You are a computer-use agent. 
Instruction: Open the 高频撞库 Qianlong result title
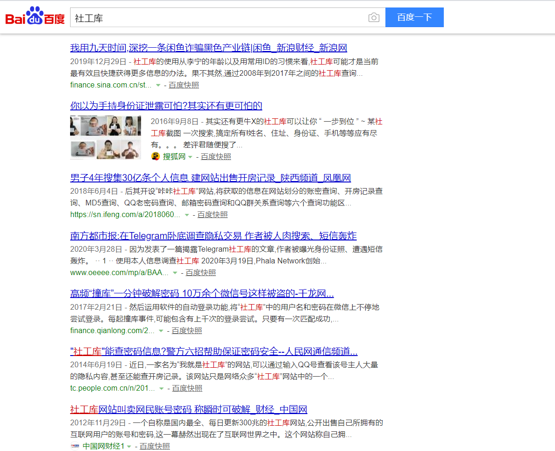click(202, 294)
